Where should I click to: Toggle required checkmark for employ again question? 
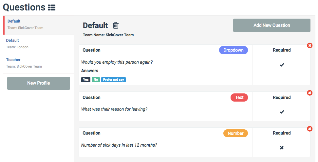pos(282,65)
